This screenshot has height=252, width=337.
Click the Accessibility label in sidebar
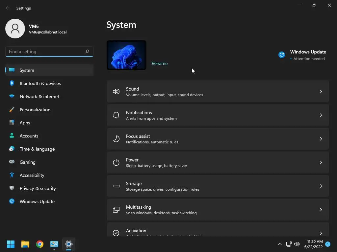pyautogui.click(x=32, y=175)
